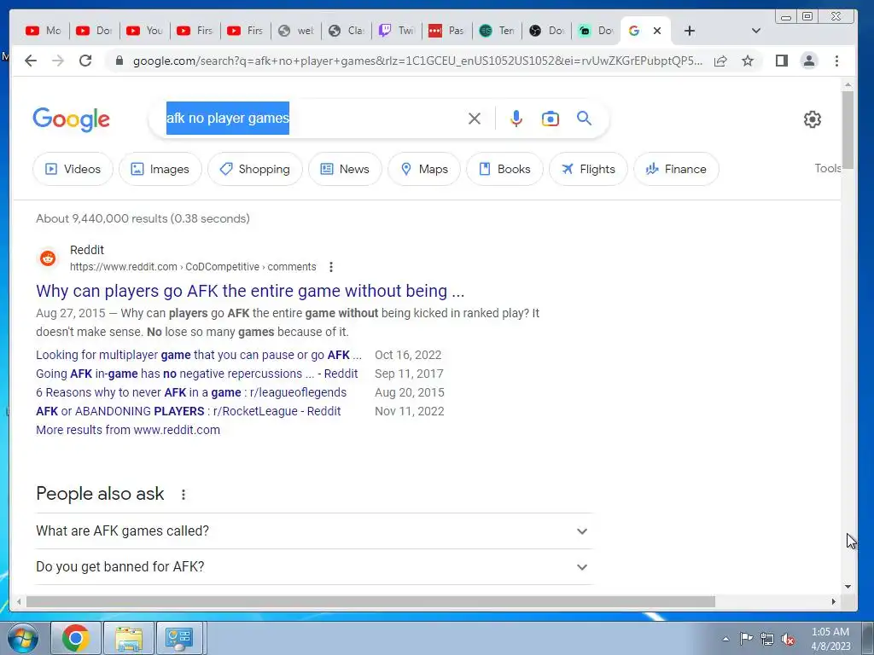Open taskbar clock showing 1:05 AM

pyautogui.click(x=830, y=639)
